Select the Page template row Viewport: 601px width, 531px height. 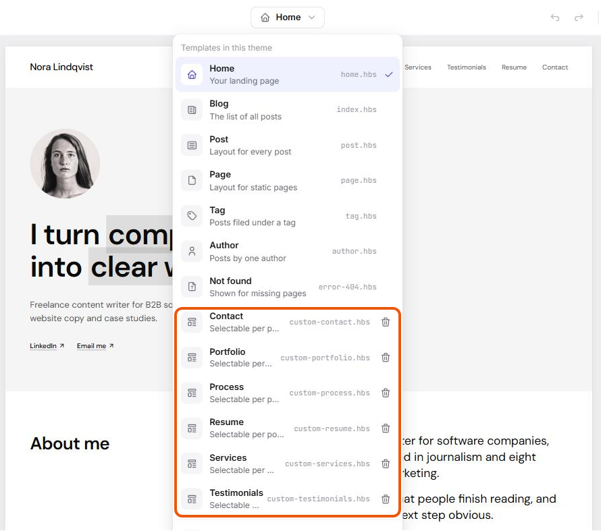pyautogui.click(x=288, y=181)
